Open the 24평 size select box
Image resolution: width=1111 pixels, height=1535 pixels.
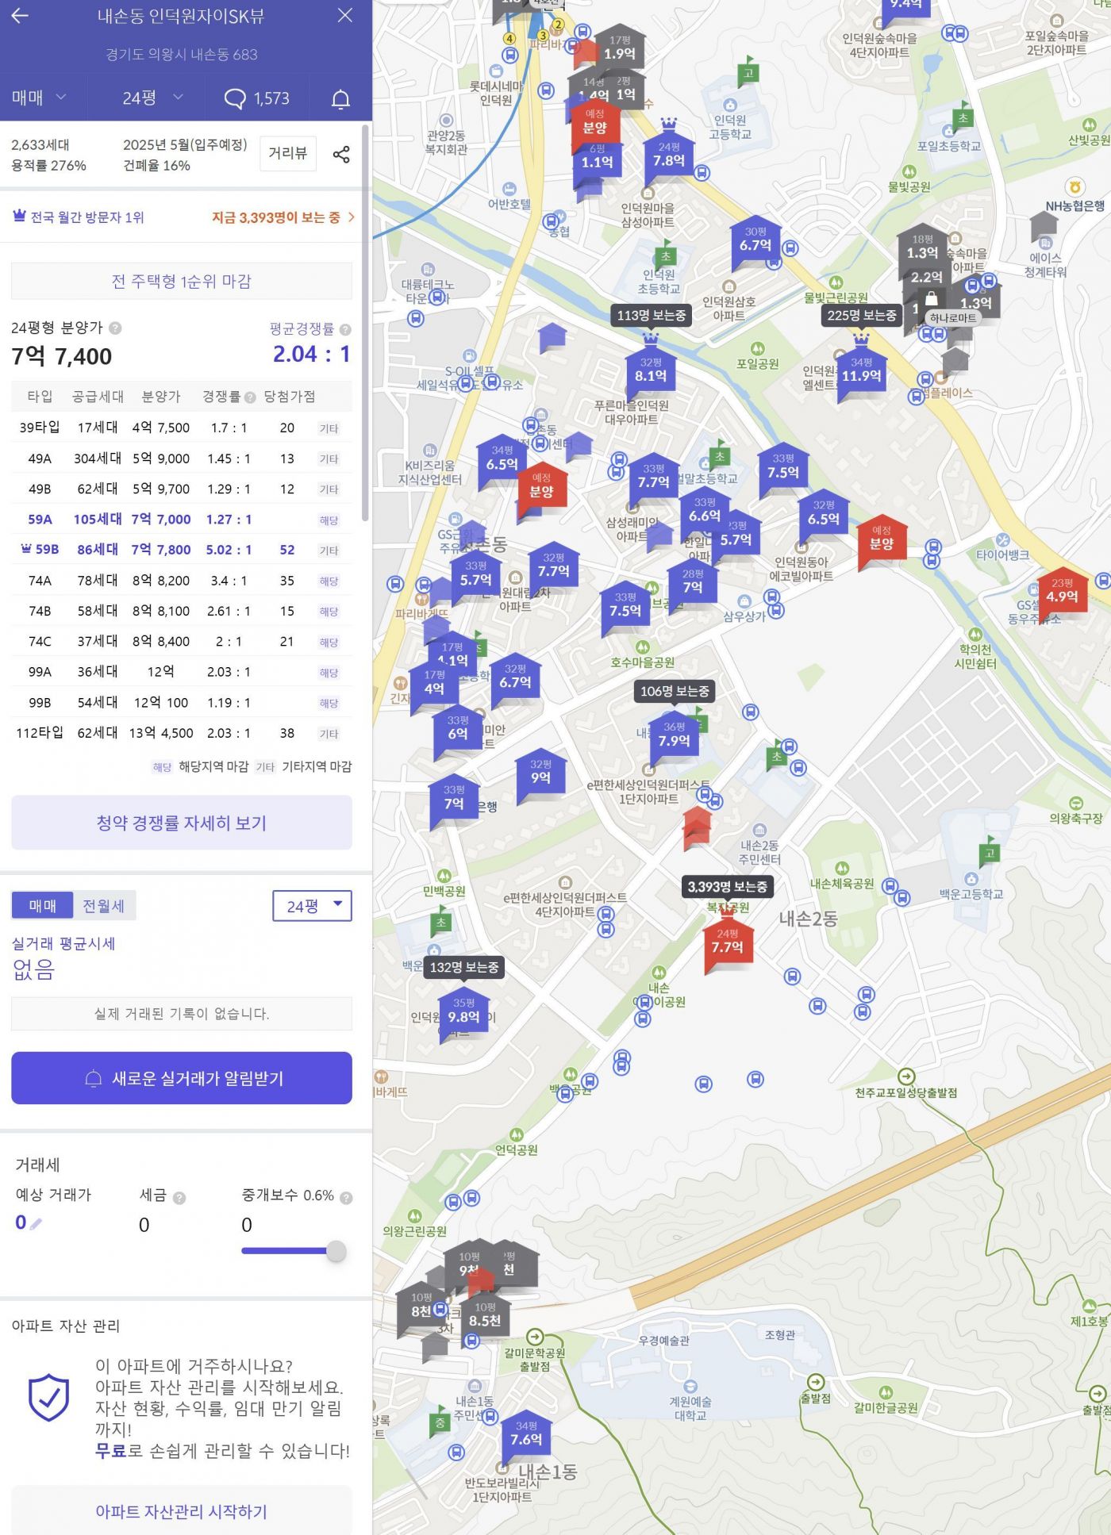(312, 906)
